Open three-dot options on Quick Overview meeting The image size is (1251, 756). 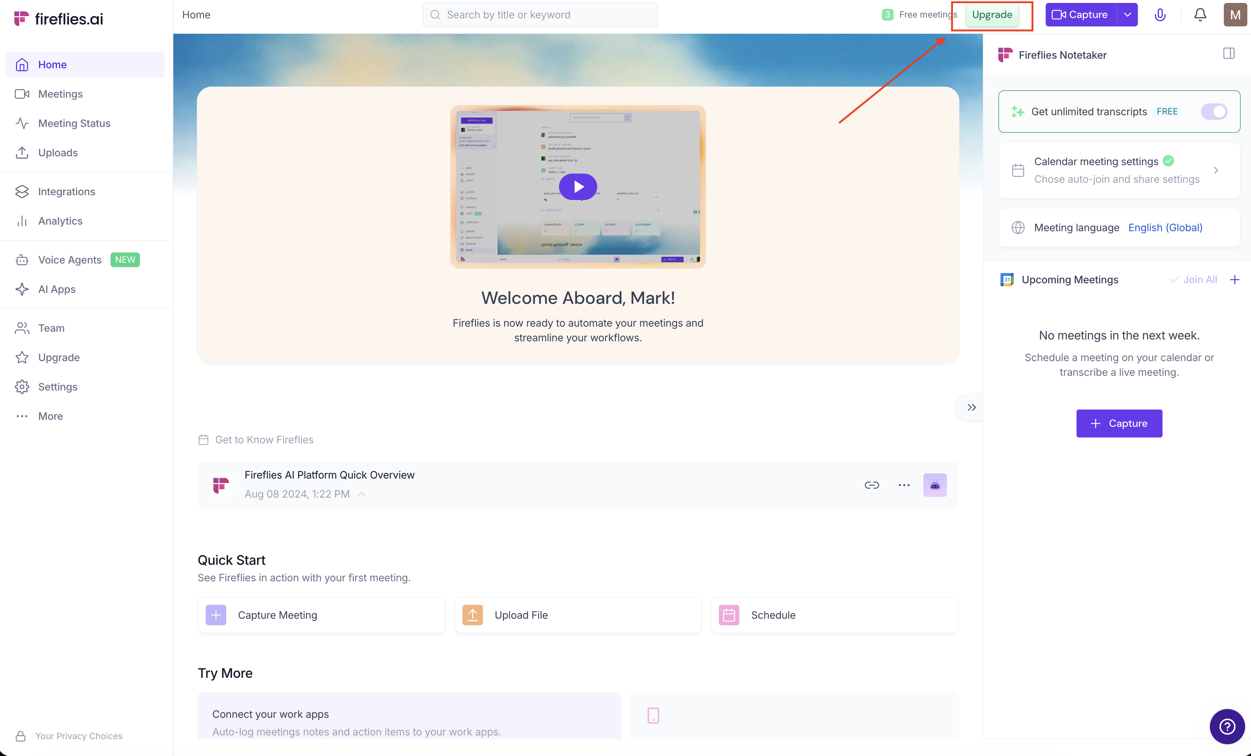[x=904, y=485]
